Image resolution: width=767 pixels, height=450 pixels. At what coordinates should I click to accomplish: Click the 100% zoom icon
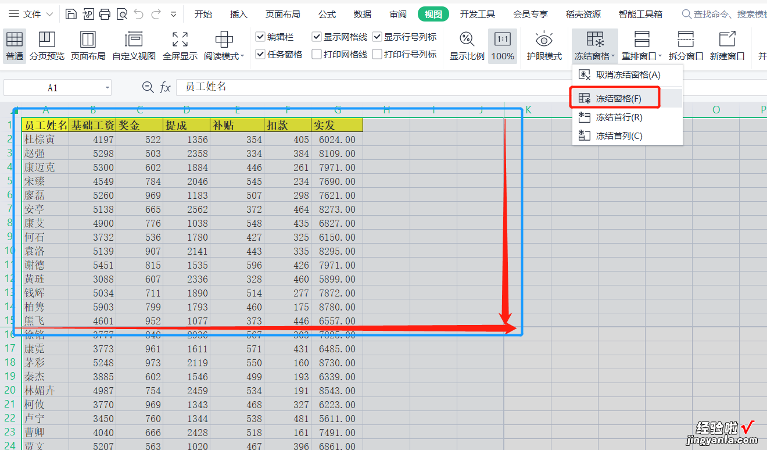tap(503, 46)
